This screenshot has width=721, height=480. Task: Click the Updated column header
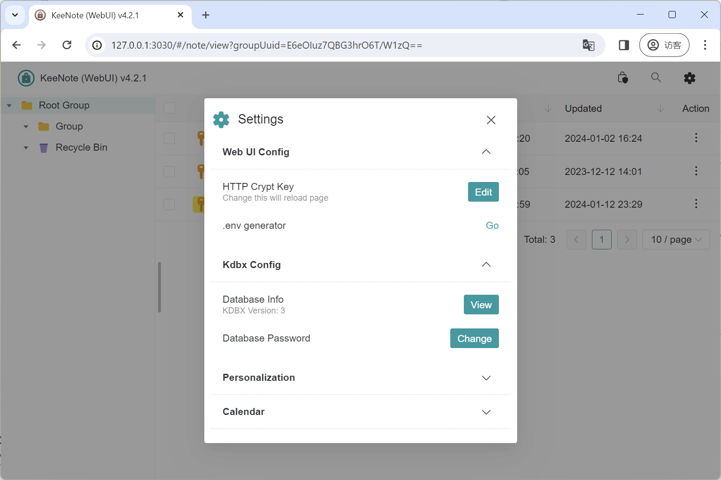(583, 109)
